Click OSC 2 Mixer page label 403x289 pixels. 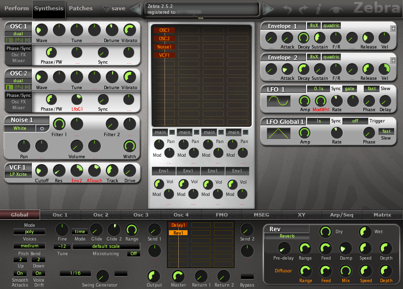point(19,108)
